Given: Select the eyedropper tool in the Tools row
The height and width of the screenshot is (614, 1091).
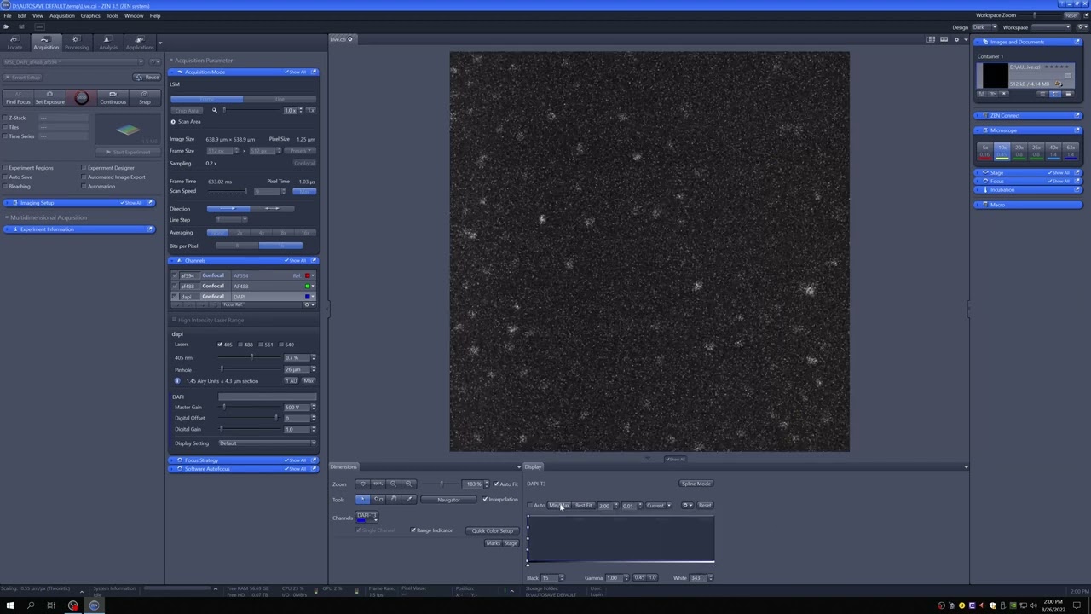Looking at the screenshot, I should point(409,500).
